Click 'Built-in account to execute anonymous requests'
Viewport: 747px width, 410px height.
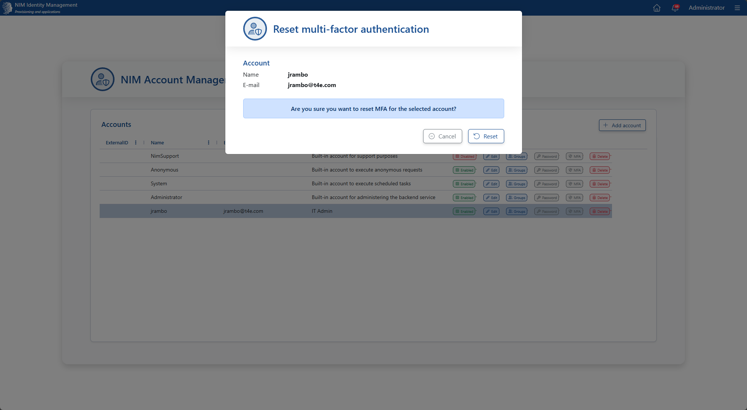click(x=367, y=170)
